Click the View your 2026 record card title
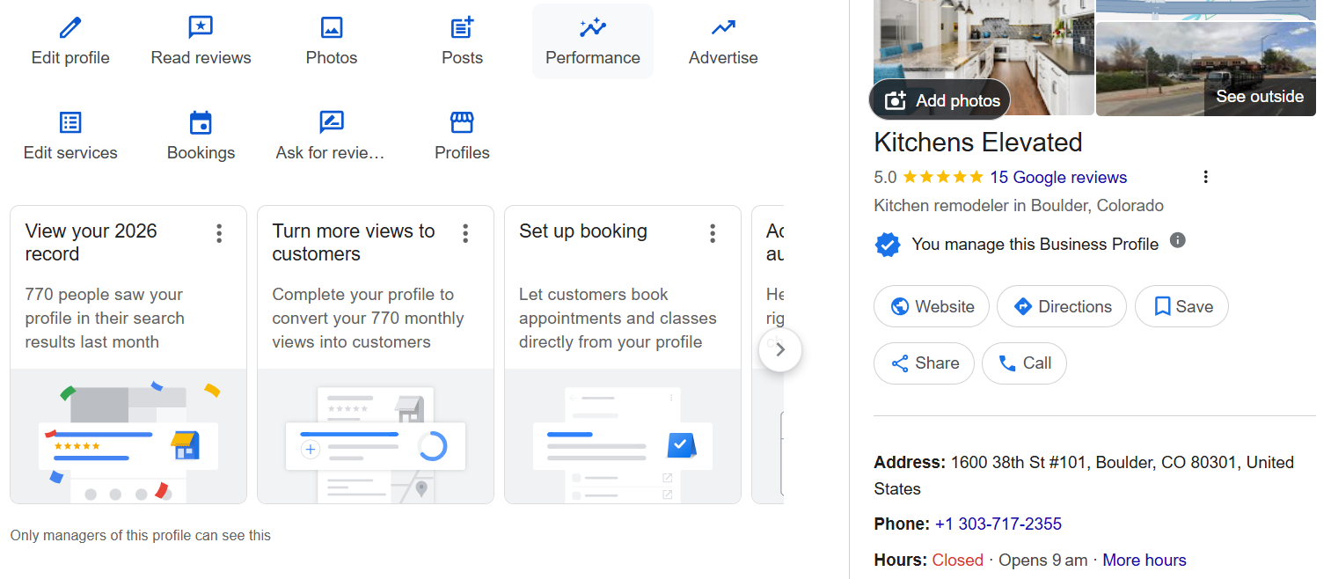Image resolution: width=1331 pixels, height=579 pixels. point(91,242)
